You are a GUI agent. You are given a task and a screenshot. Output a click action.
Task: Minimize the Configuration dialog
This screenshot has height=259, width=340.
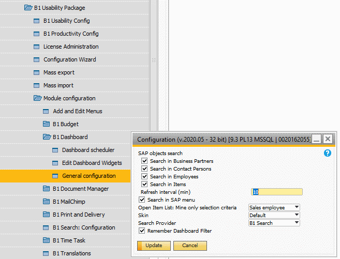(x=316, y=139)
